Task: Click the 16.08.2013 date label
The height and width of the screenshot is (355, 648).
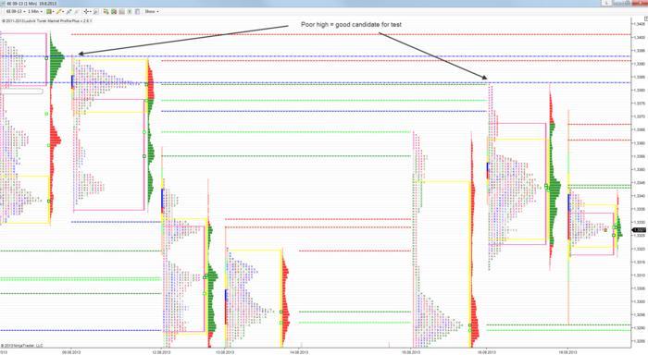Action: pos(487,352)
